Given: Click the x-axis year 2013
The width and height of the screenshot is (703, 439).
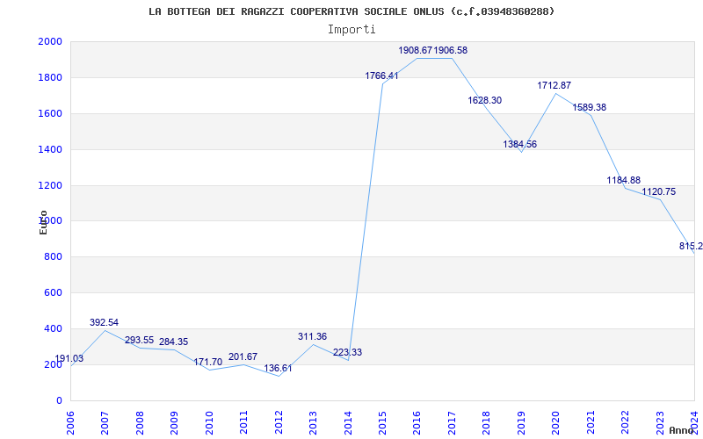Looking at the screenshot, I should tap(313, 422).
